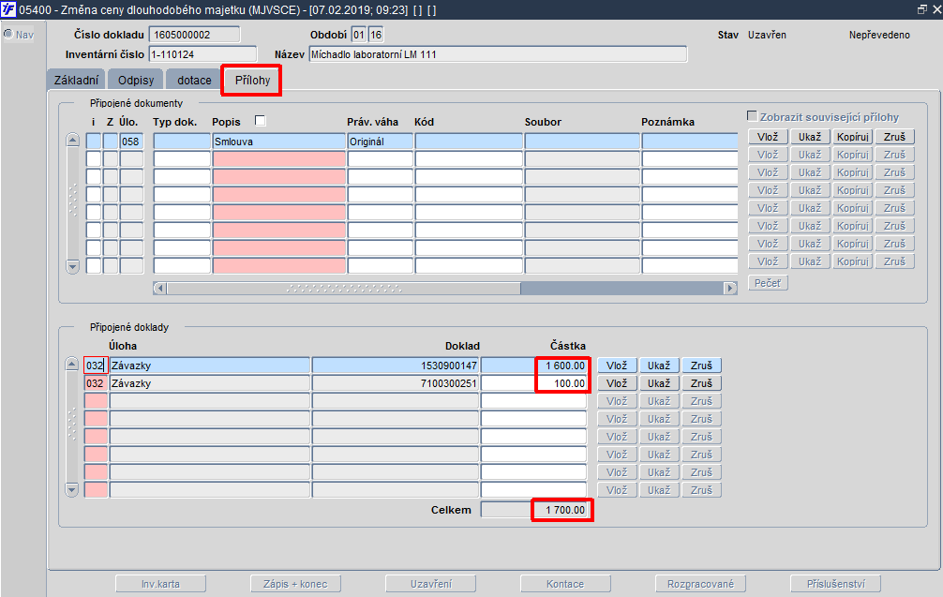
Task: Click the restore window icon in title bar
Action: (x=922, y=9)
